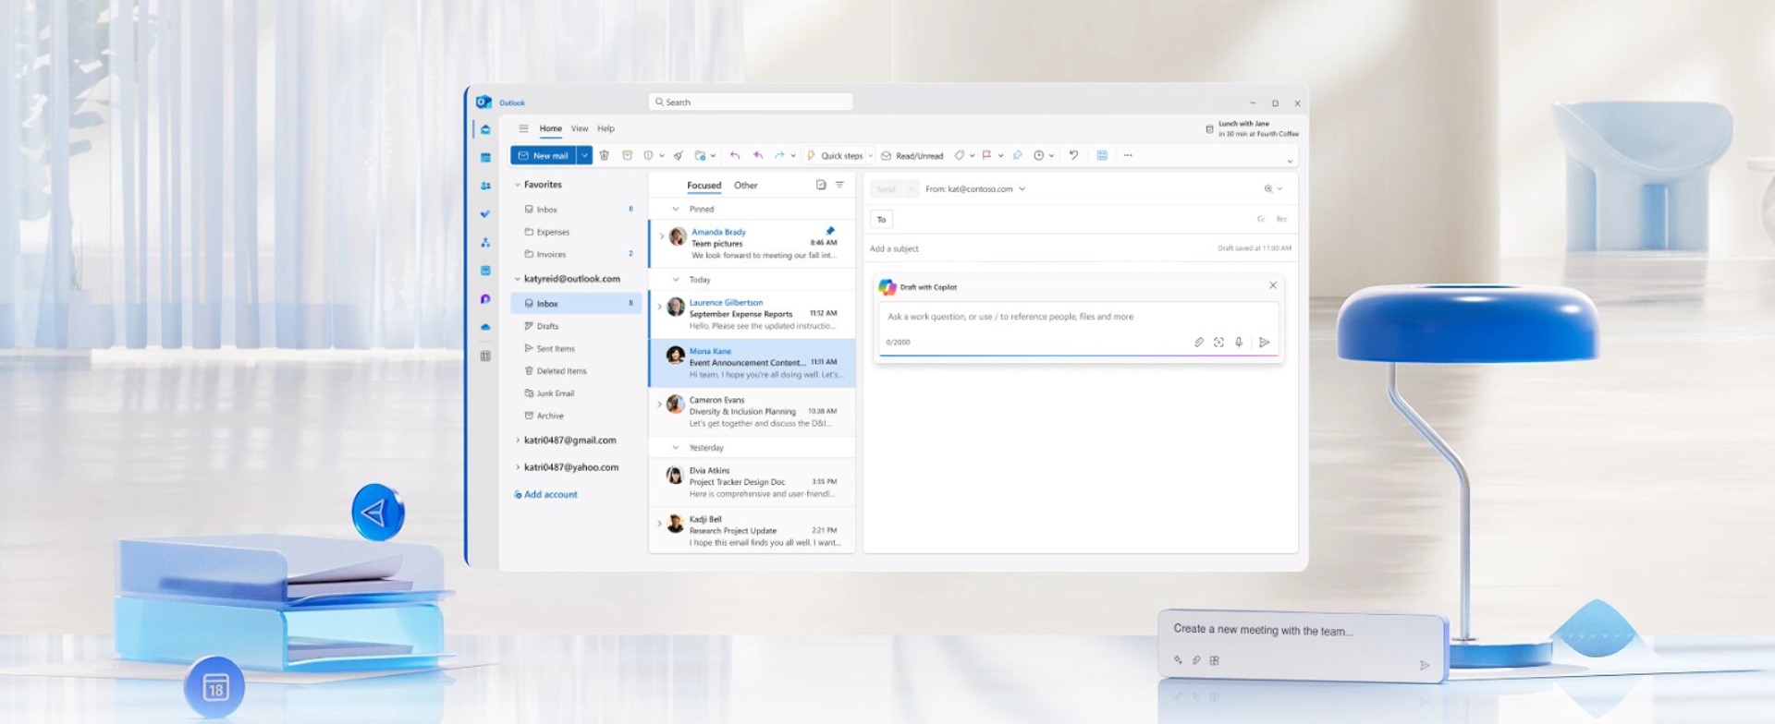Viewport: 1775px width, 724px height.
Task: Open Amanda Brady's Team pictures email
Action: click(x=752, y=244)
